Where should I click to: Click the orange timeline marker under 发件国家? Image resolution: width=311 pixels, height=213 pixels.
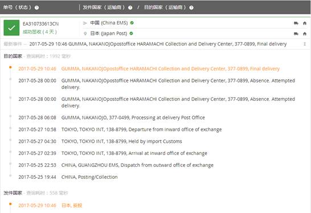10,204
